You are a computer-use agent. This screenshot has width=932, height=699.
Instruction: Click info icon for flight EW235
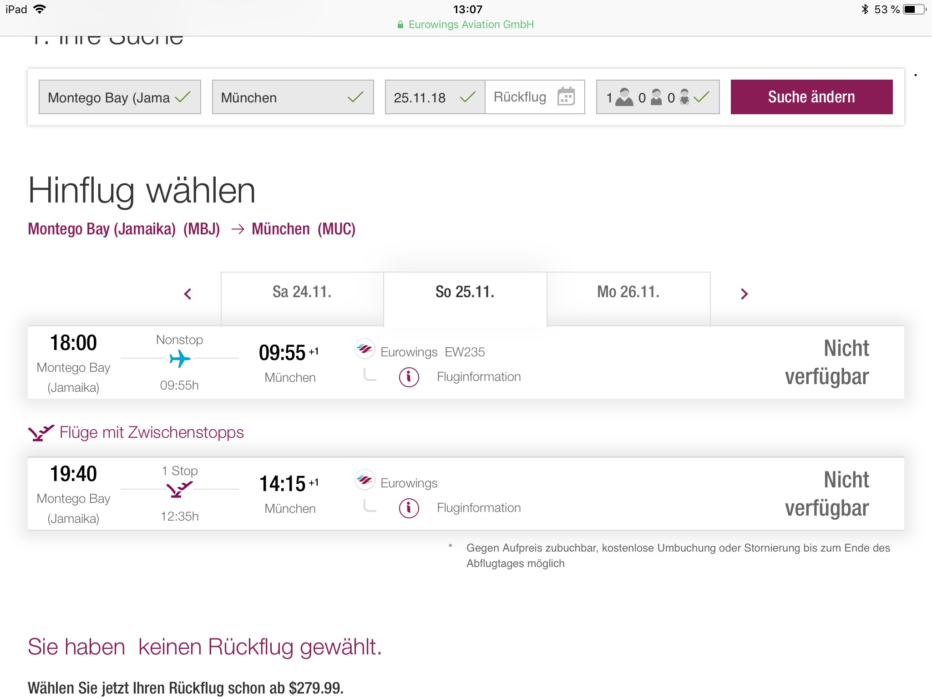point(409,377)
